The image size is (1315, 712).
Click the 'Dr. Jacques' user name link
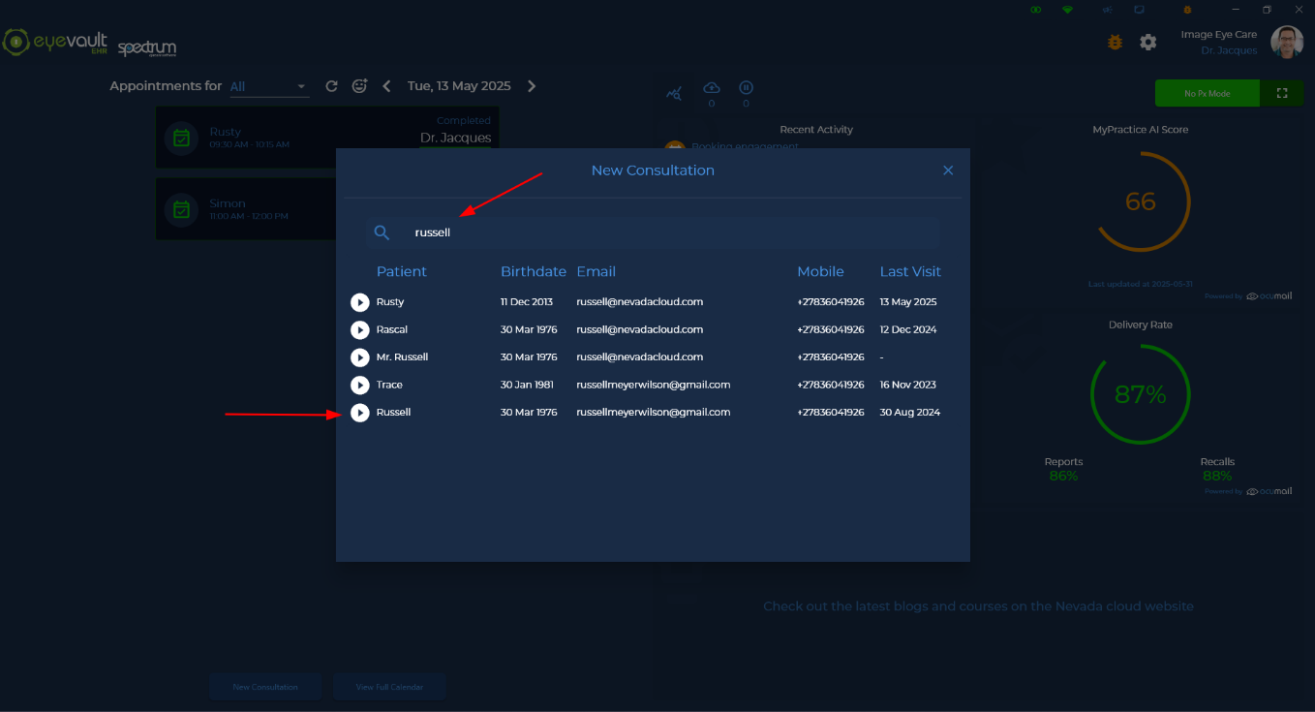(1229, 50)
